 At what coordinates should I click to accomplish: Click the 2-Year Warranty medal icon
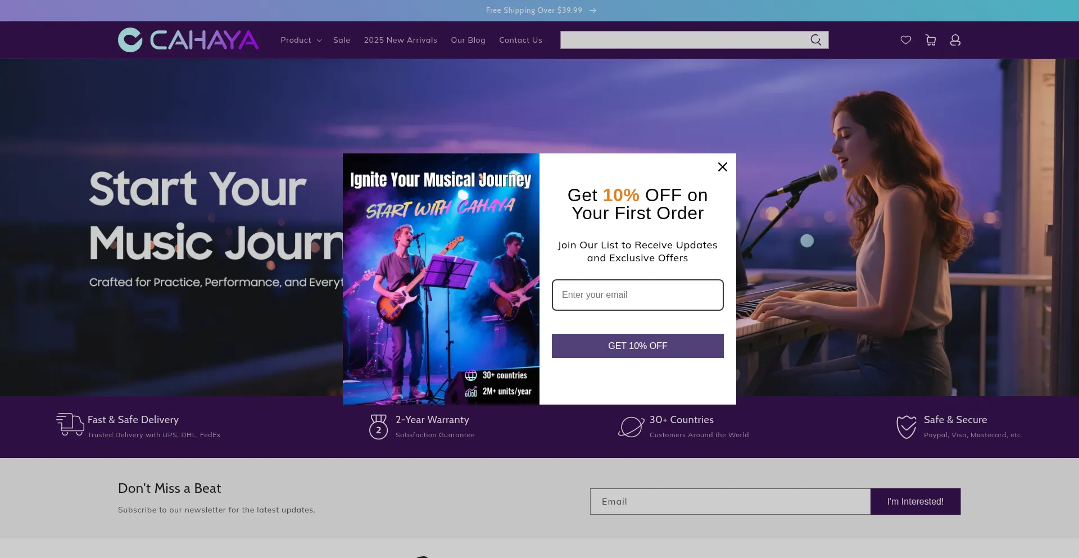[378, 427]
